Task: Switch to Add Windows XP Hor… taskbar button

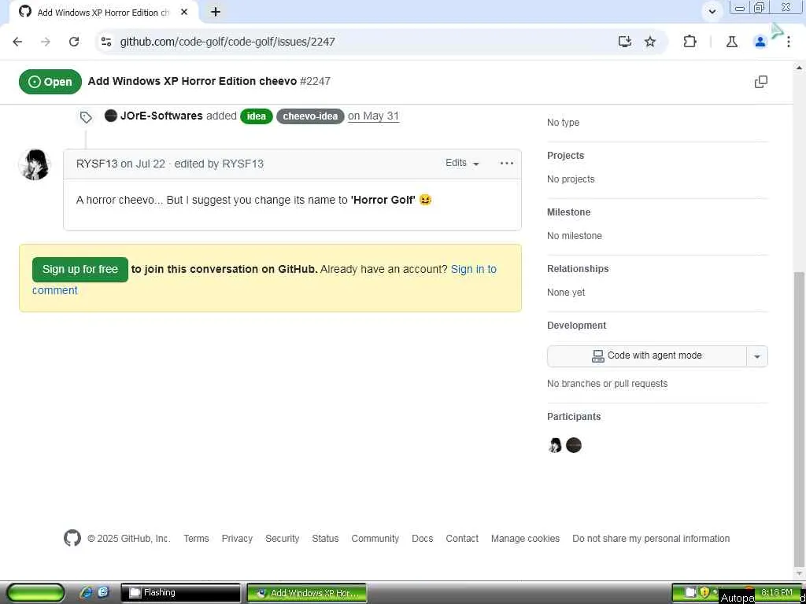Action: click(x=307, y=593)
